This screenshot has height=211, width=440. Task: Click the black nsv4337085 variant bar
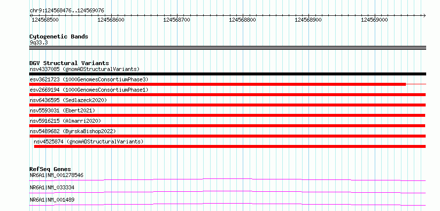coord(227,74)
